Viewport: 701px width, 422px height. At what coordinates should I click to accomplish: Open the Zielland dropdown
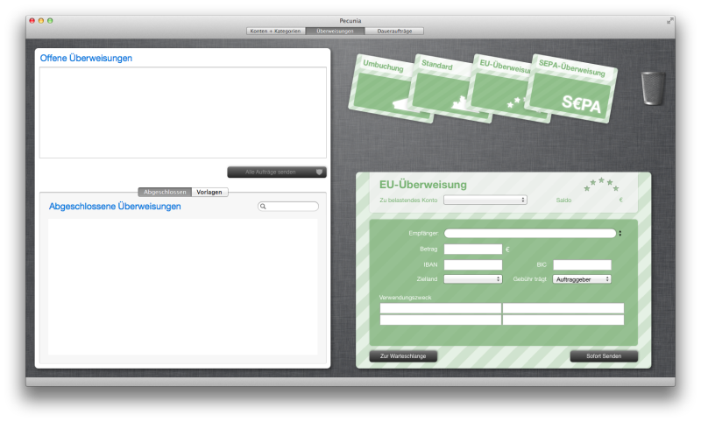click(x=473, y=279)
